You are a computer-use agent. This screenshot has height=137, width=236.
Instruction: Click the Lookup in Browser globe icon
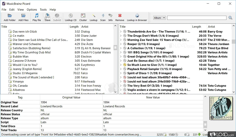click(137, 15)
